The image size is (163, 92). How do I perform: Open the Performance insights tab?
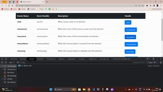pyautogui.click(x=121, y=59)
